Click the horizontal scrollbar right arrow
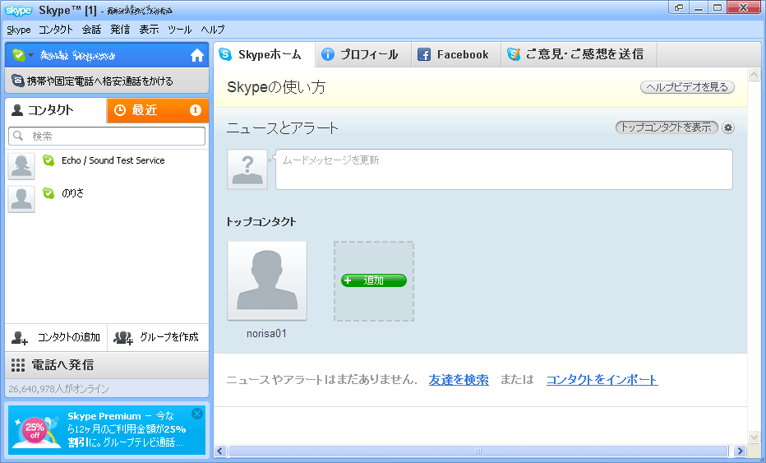 [740, 451]
